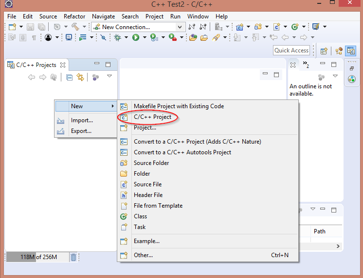The width and height of the screenshot is (363, 278).
Task: Choose Source Folder from New submenu
Action: [x=151, y=163]
